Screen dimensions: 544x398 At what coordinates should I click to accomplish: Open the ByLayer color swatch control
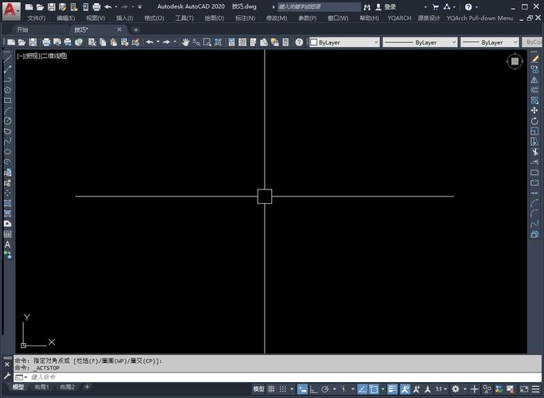click(344, 42)
